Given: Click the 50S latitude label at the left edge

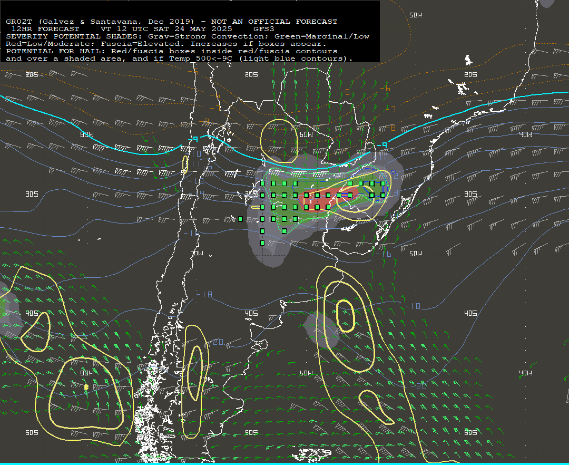Looking at the screenshot, I should click(x=32, y=432).
